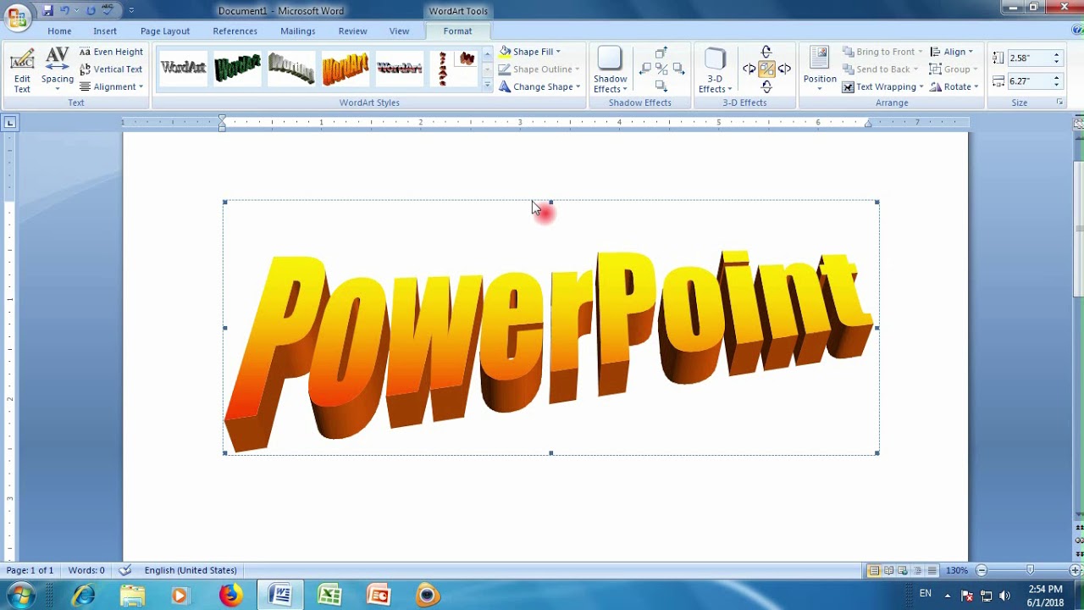Click the Office Button orb

[x=17, y=16]
